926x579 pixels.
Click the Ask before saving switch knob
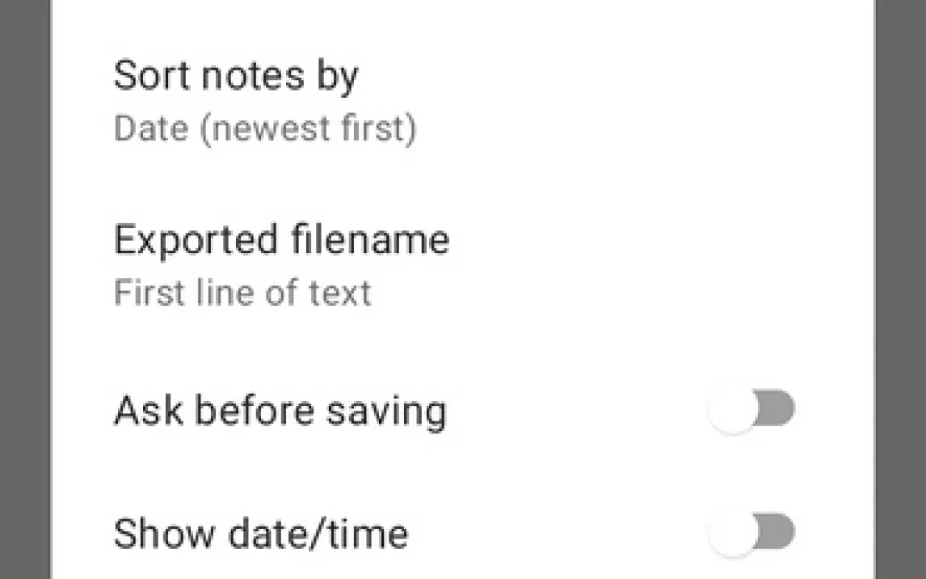[x=732, y=411]
